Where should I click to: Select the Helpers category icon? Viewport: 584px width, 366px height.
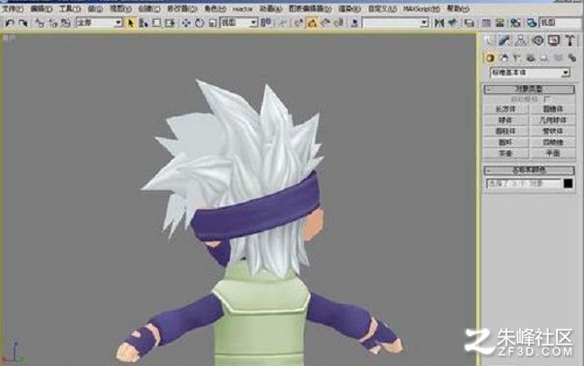point(544,58)
